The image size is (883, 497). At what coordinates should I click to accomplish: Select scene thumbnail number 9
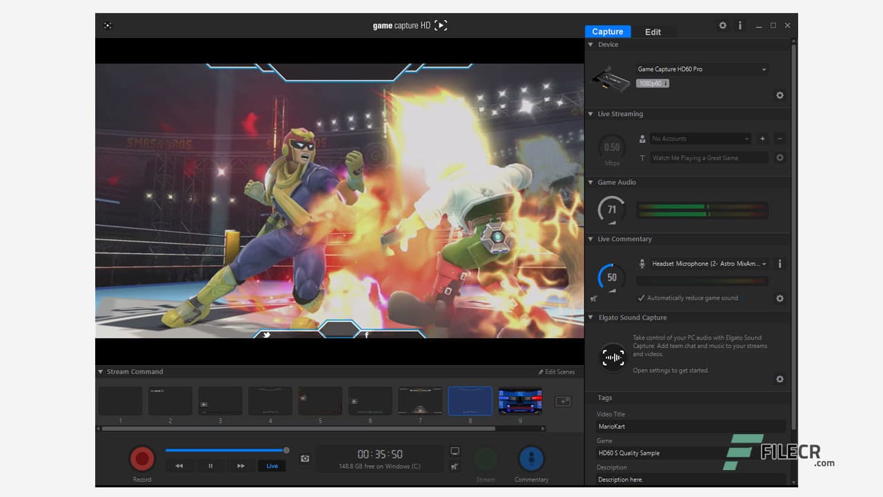click(519, 400)
